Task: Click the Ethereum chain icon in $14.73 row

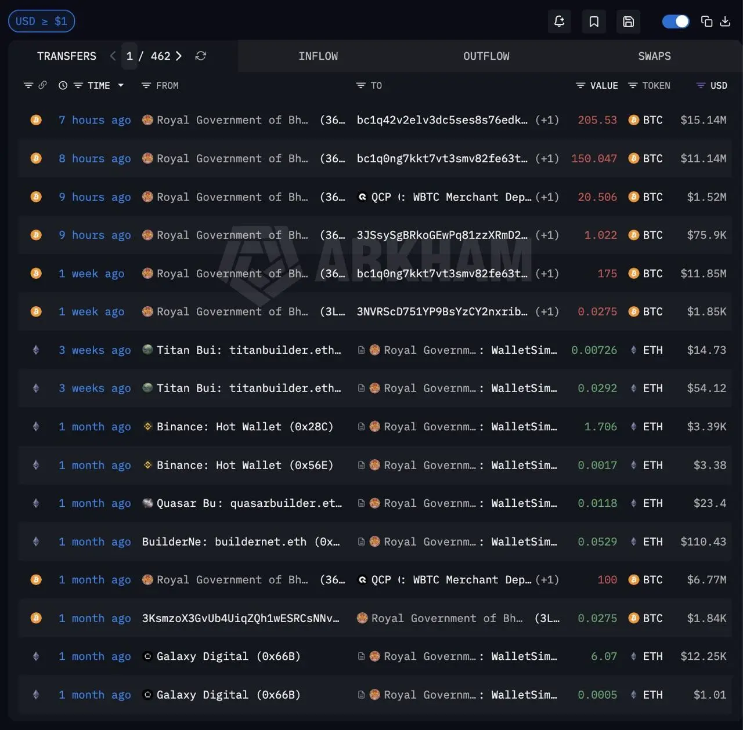Action: [36, 350]
